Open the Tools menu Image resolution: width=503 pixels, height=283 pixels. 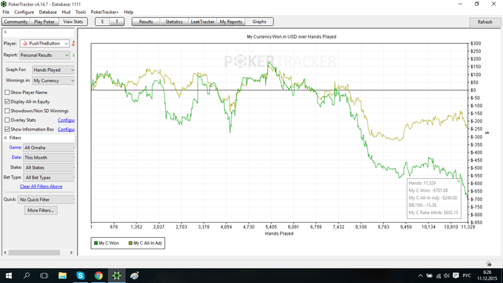click(x=80, y=12)
